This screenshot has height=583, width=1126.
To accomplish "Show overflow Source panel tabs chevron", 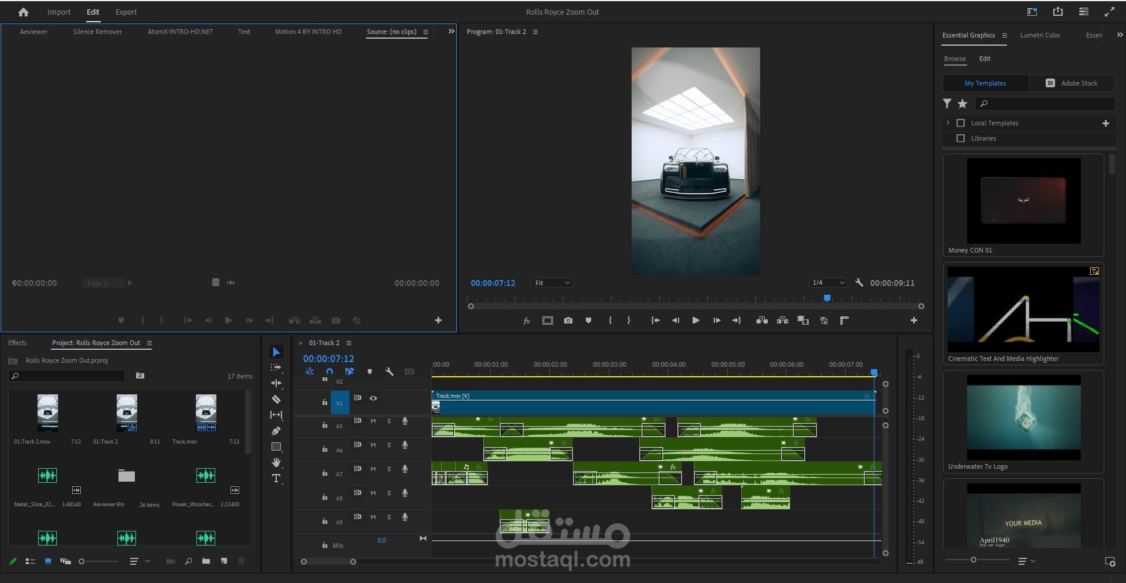I will (x=451, y=32).
